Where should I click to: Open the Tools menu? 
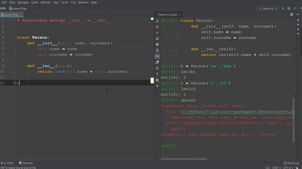[x=65, y=2]
